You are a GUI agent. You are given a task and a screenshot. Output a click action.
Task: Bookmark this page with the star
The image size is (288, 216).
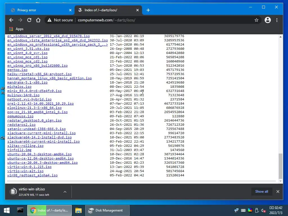click(256, 20)
